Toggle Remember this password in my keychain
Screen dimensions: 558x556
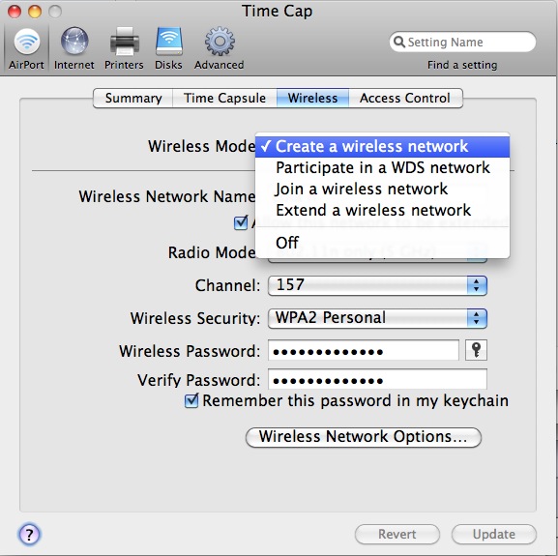tap(191, 401)
